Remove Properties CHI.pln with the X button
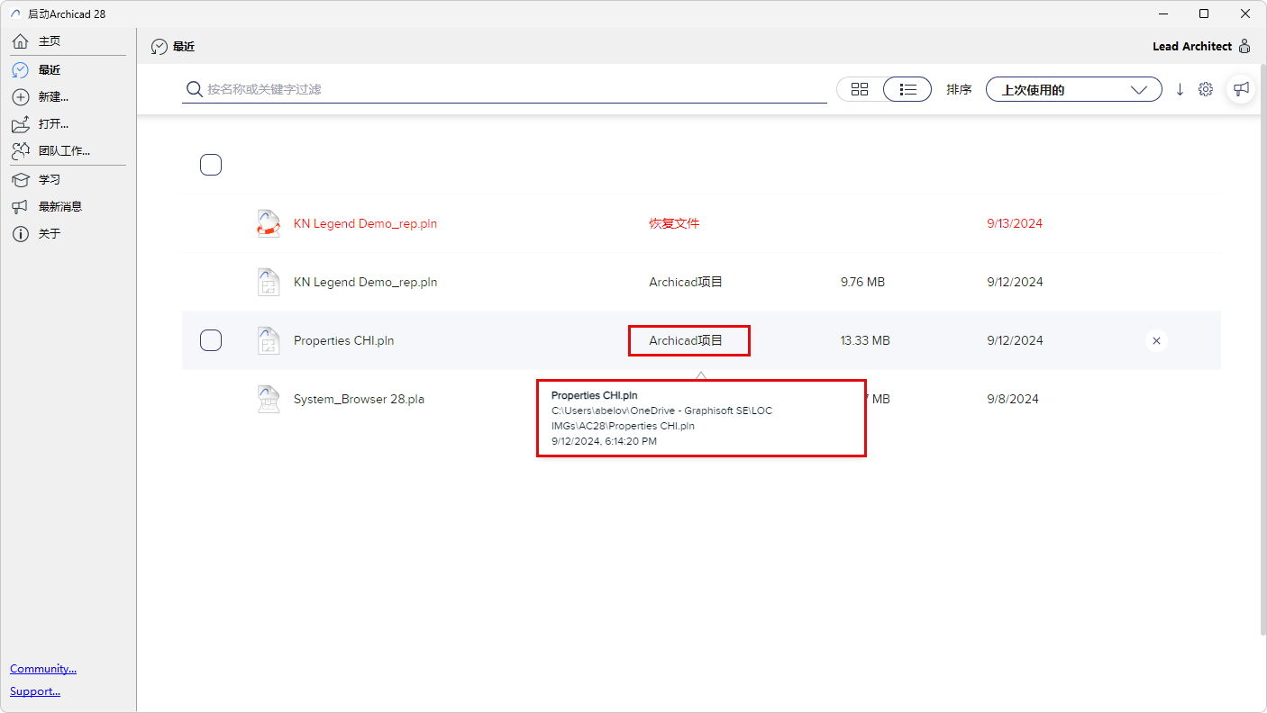The image size is (1267, 713). click(x=1157, y=340)
